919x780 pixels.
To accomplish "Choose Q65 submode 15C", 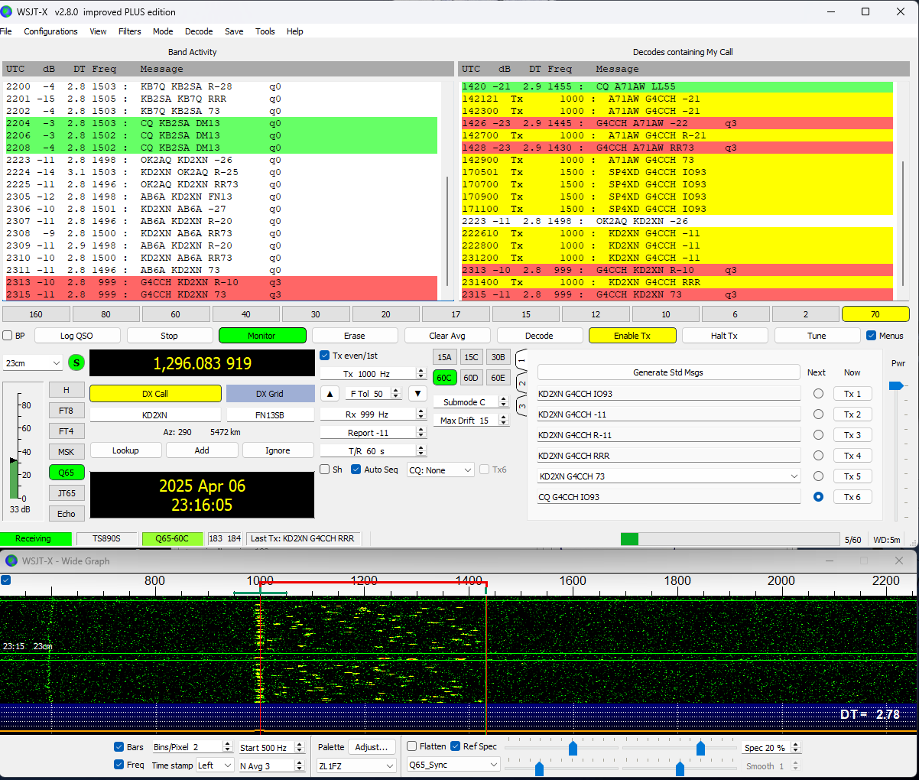I will [x=471, y=357].
